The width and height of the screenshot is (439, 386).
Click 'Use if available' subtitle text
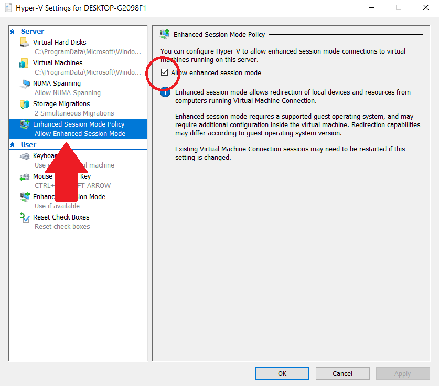coord(57,206)
